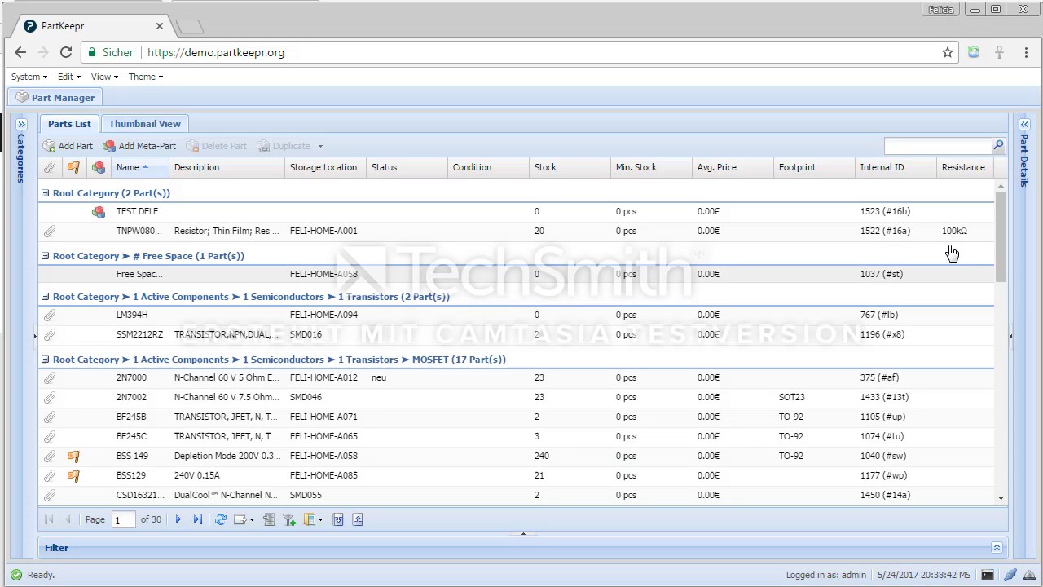This screenshot has height=587, width=1043.
Task: Select the Parts List tab
Action: tap(69, 124)
